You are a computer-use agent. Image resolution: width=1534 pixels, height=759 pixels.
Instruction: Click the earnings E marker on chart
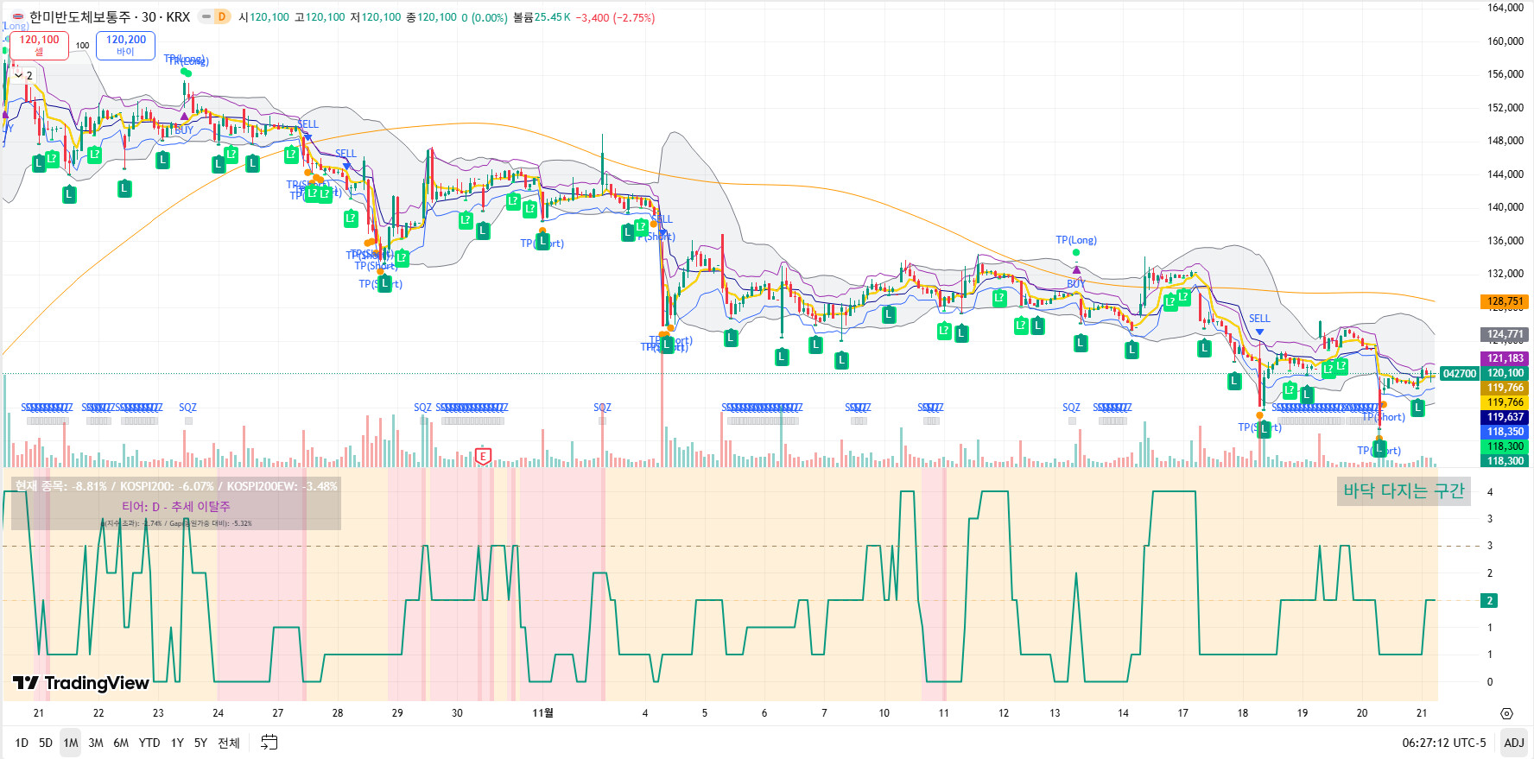pos(483,456)
